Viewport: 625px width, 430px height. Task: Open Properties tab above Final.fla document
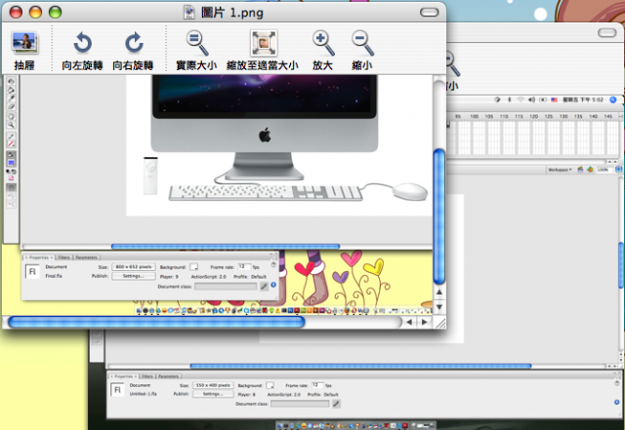click(x=39, y=257)
